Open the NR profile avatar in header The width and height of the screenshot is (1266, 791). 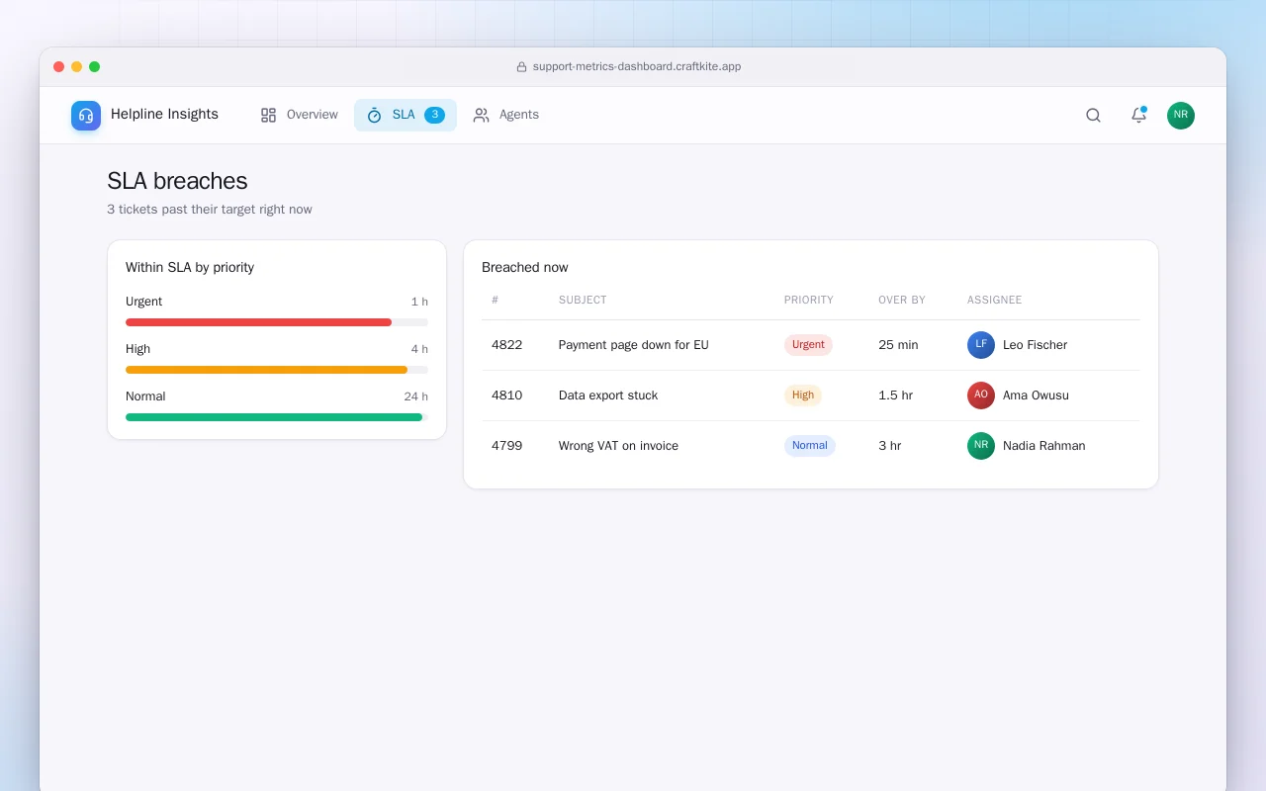(1181, 116)
